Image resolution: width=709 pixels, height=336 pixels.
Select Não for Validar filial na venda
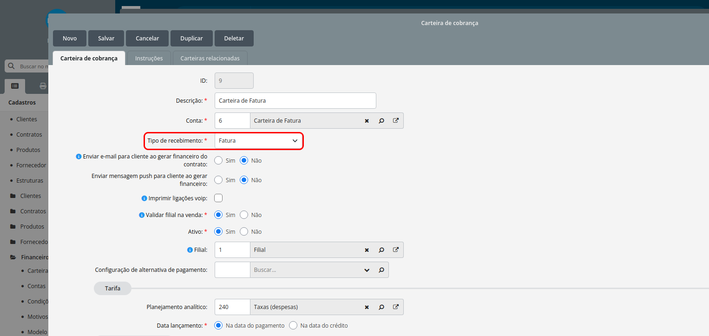click(x=244, y=215)
